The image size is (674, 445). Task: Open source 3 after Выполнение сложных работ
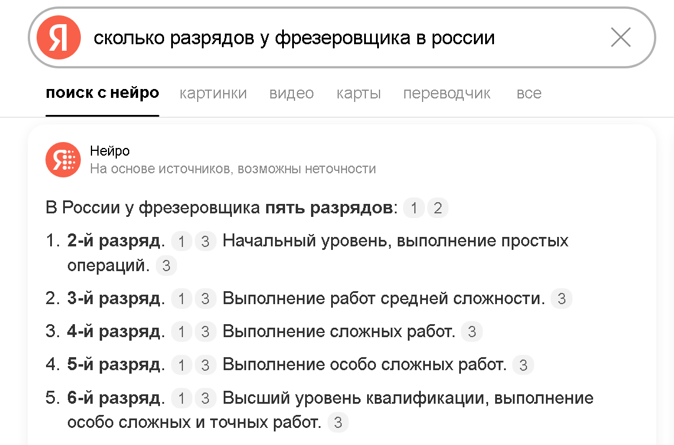tap(472, 332)
